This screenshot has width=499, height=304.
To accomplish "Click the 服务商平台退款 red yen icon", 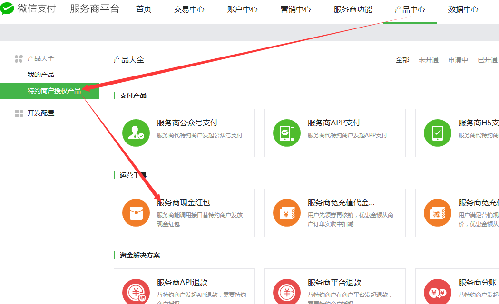I will (287, 291).
